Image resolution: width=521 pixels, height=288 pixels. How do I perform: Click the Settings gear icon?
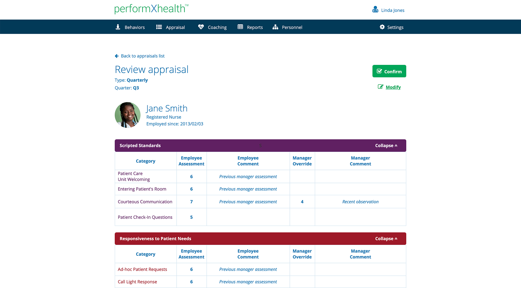coord(382,27)
